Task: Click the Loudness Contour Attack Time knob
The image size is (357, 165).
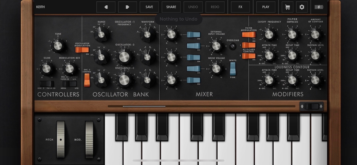Action: click(269, 80)
